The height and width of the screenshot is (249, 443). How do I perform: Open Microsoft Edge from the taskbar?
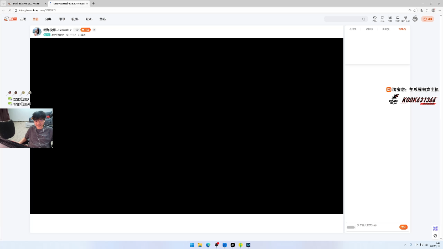point(208,245)
